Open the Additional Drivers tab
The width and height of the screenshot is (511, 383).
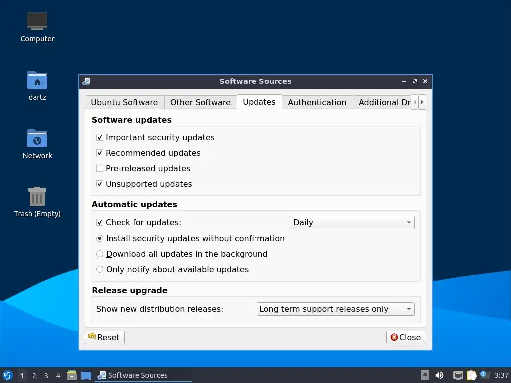click(382, 102)
